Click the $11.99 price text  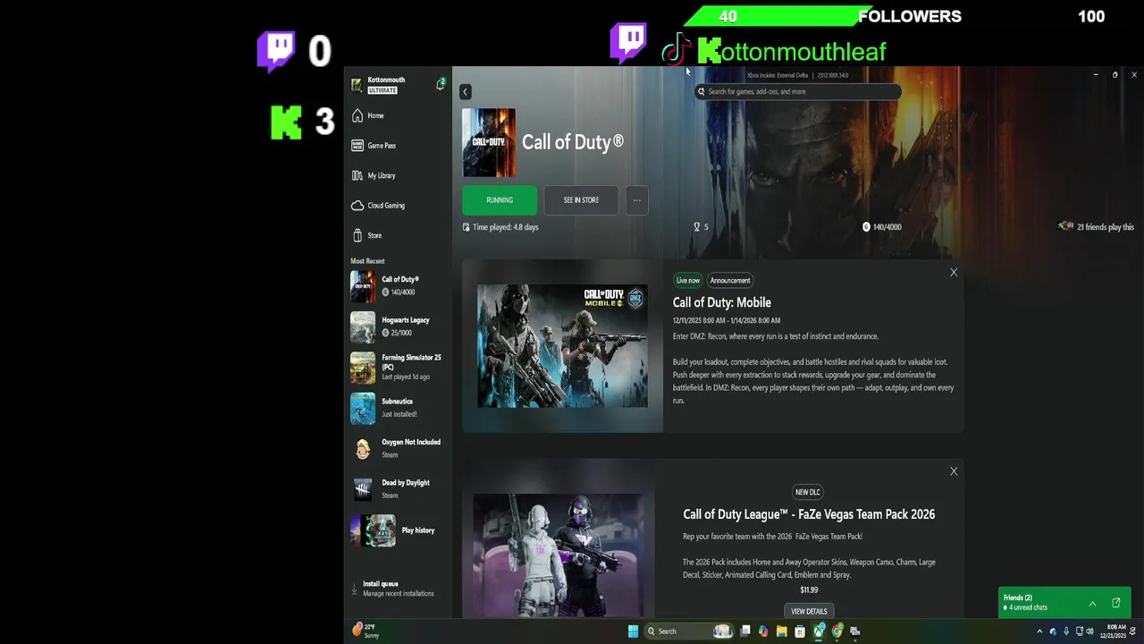pyautogui.click(x=809, y=590)
